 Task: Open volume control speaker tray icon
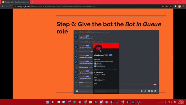point(172,102)
